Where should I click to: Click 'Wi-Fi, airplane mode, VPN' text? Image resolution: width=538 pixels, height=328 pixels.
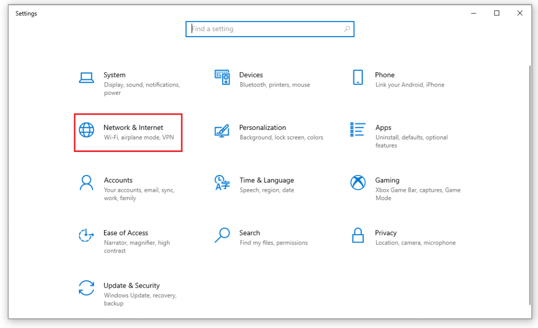(139, 137)
